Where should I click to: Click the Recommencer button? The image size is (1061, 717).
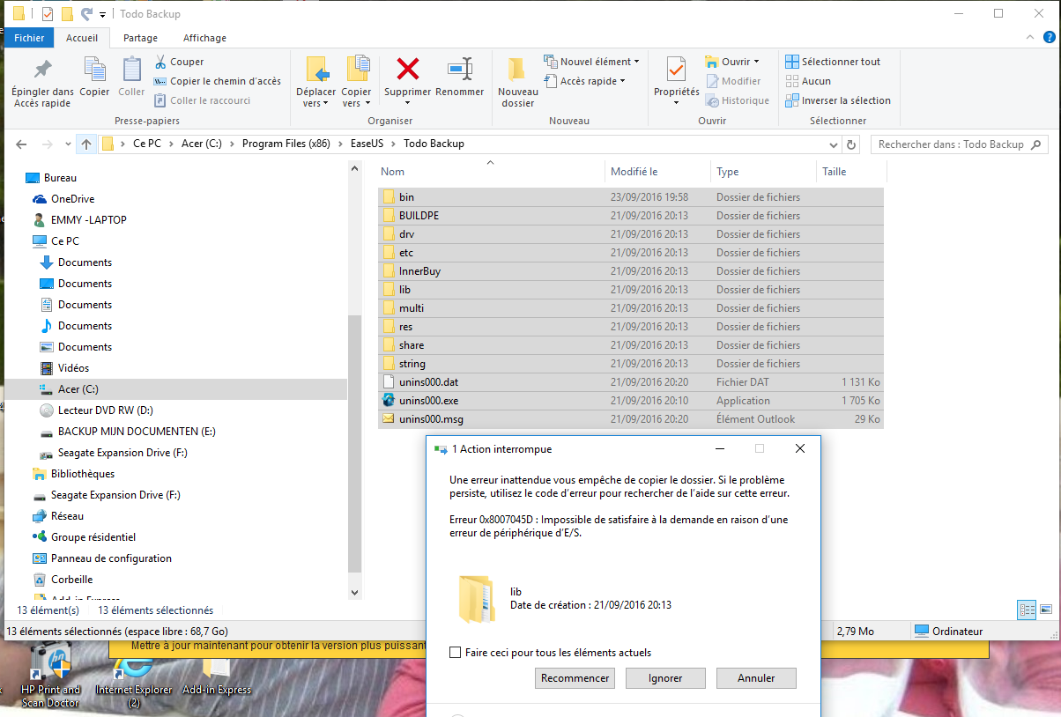pyautogui.click(x=575, y=678)
